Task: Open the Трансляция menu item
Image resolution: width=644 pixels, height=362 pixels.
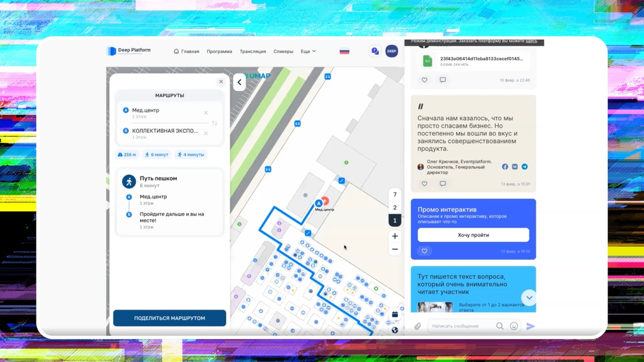Action: coord(253,51)
